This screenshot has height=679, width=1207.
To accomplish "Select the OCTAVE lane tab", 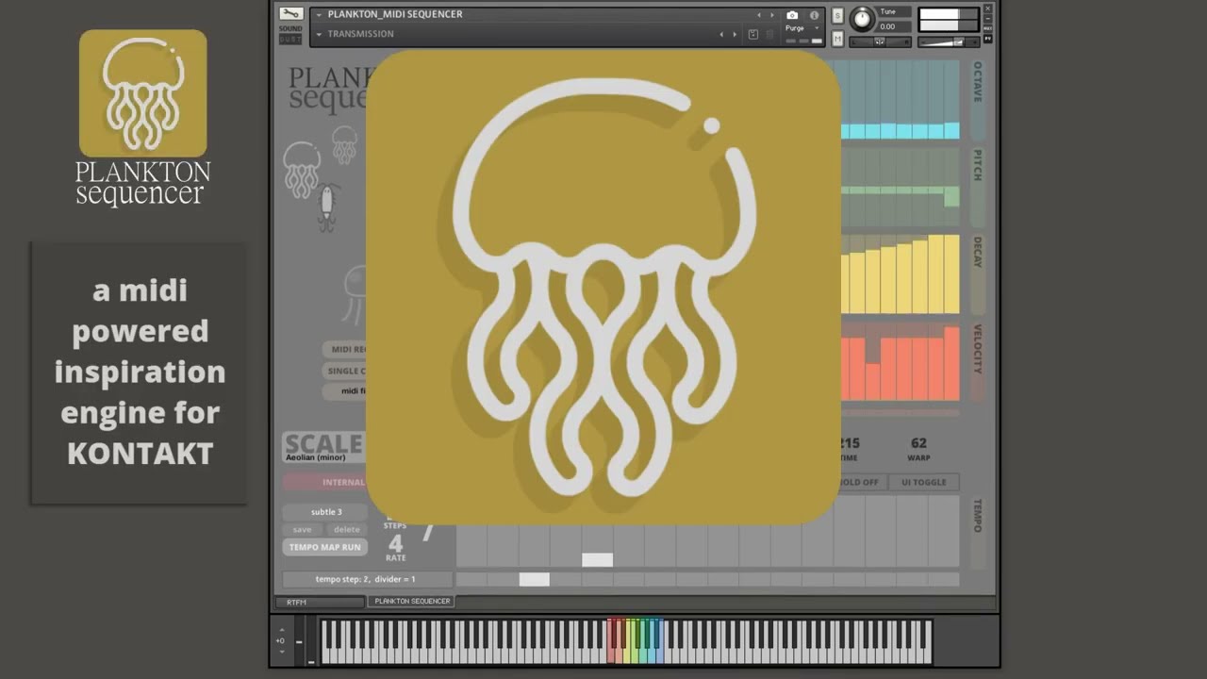I will 977,100.
